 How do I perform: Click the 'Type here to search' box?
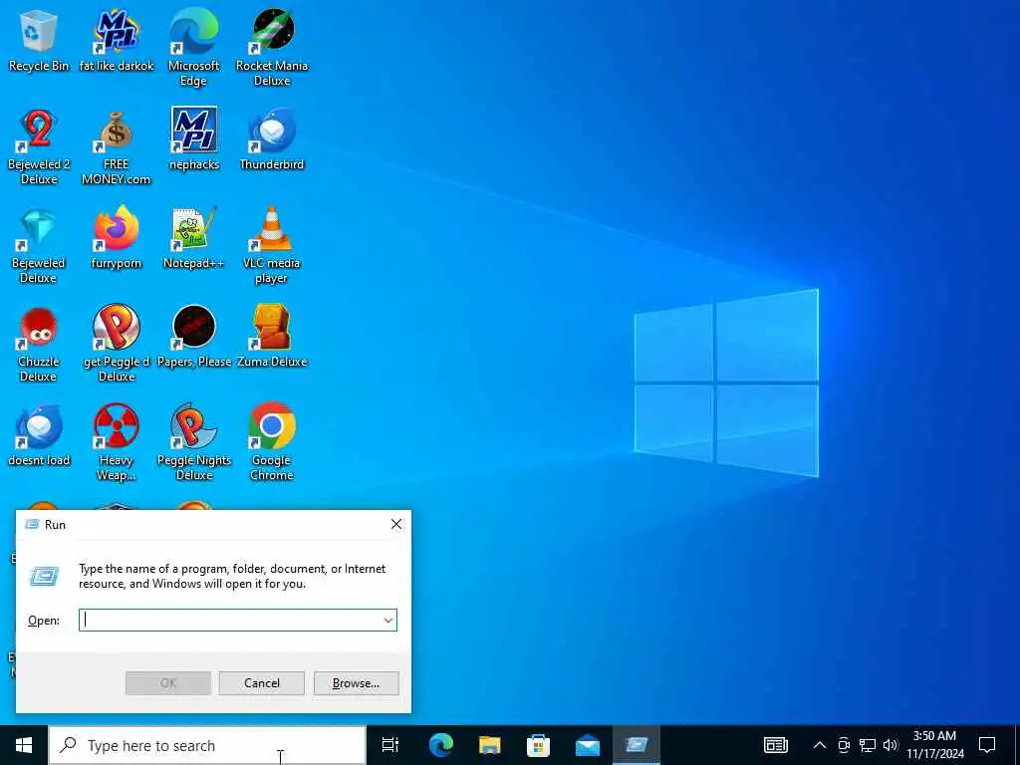click(x=207, y=745)
